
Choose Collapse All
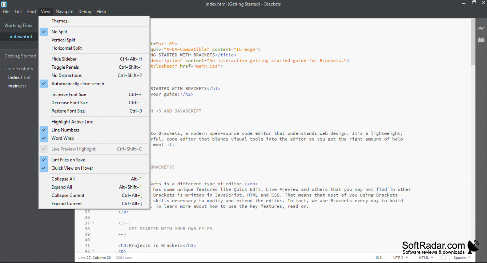coord(94,179)
